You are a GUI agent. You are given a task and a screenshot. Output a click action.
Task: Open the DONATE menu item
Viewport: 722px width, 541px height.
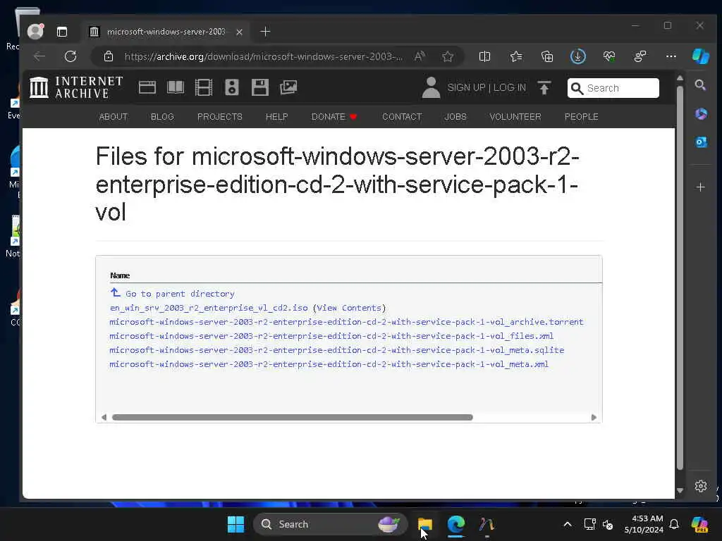334,117
